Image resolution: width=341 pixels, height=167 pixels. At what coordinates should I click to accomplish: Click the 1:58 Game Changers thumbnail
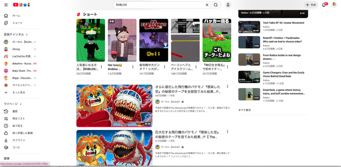click(249, 77)
